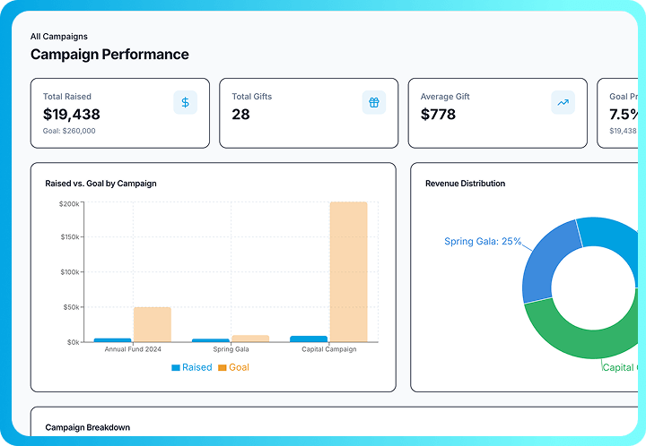The image size is (646, 446).
Task: Open the Total Gifts card showing 28
Action: (x=309, y=113)
